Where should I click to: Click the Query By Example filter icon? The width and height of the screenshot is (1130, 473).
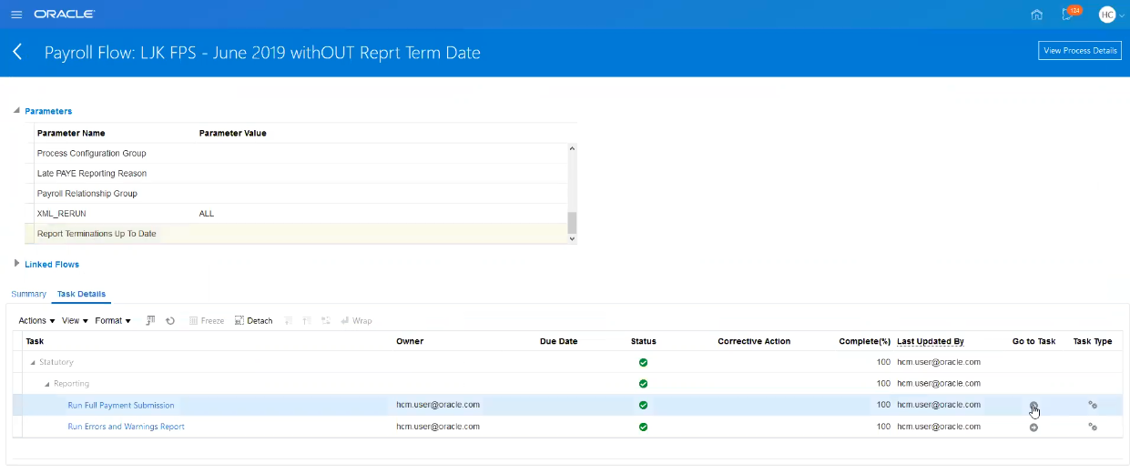(x=151, y=321)
